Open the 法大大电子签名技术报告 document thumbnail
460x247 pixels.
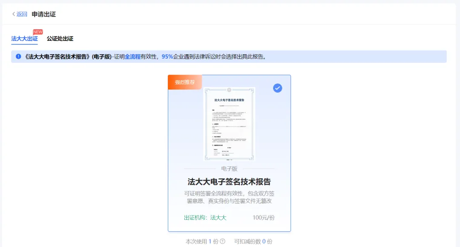pos(229,124)
